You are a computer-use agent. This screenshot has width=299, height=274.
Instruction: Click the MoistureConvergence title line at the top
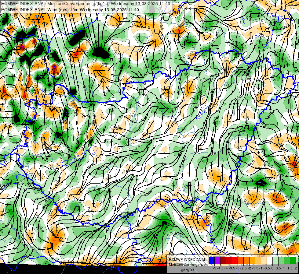86,3
